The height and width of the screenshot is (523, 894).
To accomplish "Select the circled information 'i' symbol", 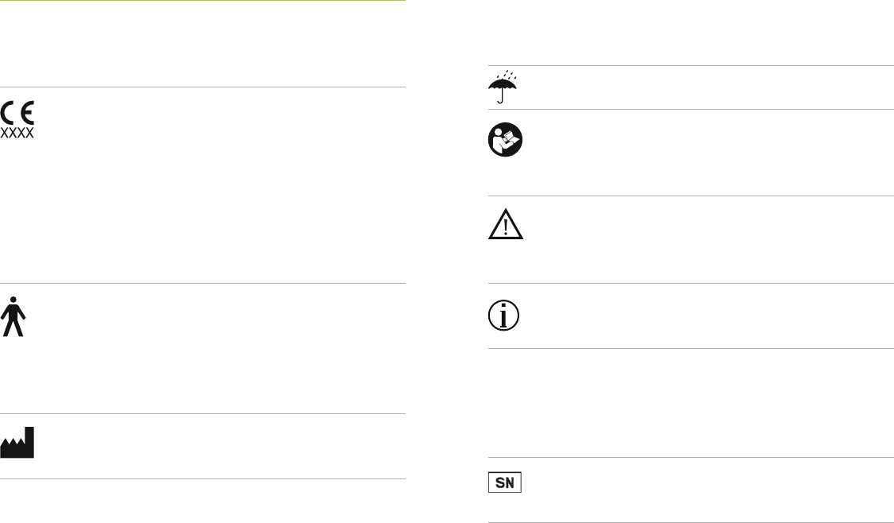I will pos(503,316).
